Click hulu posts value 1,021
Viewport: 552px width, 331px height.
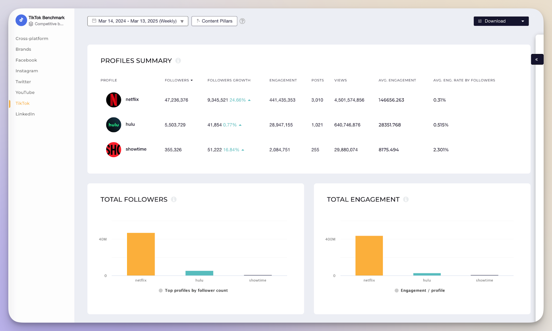pyautogui.click(x=317, y=125)
